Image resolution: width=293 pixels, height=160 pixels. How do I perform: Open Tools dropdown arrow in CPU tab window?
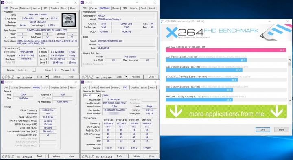47,77
